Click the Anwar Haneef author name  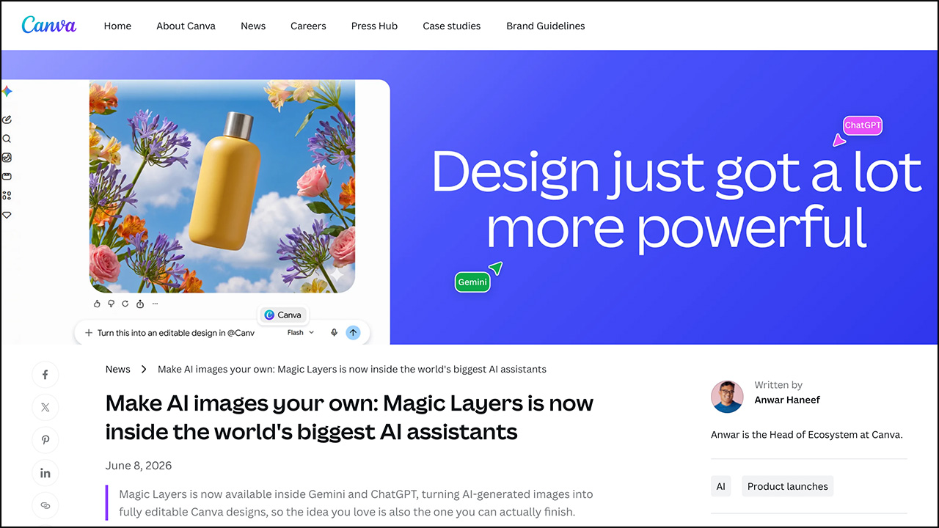[x=787, y=400]
